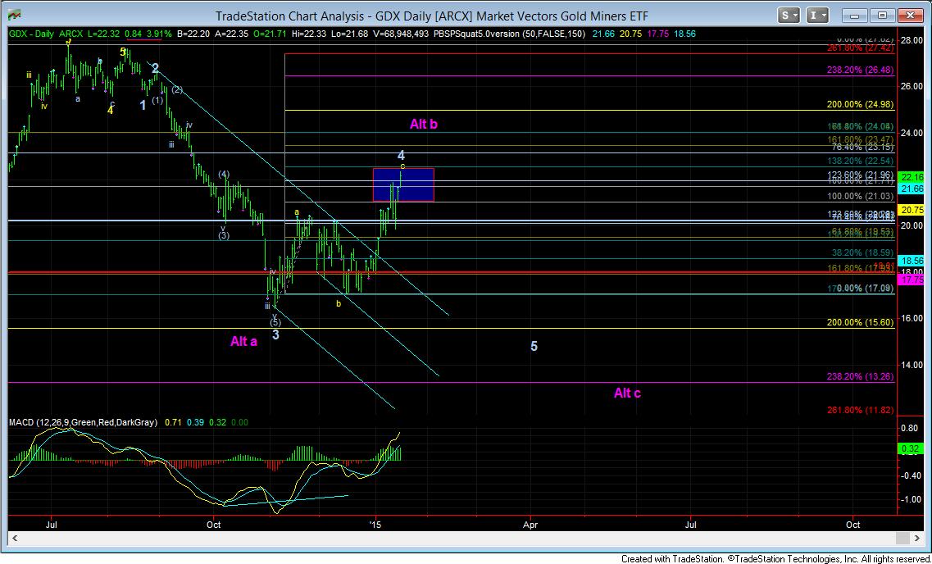Click the horizontal scrollbar thumb

tap(902, 539)
